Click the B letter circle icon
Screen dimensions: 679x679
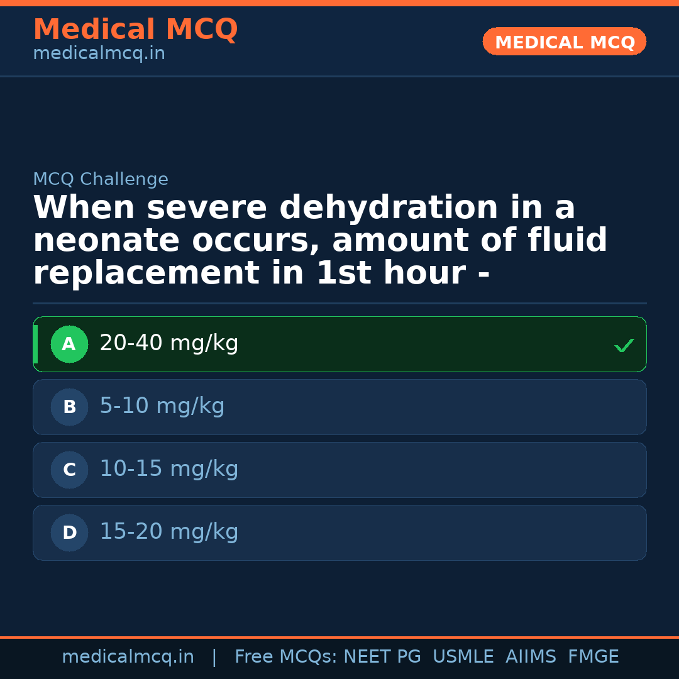(x=69, y=407)
